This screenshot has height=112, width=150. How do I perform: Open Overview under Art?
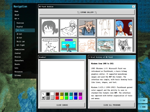20,23
